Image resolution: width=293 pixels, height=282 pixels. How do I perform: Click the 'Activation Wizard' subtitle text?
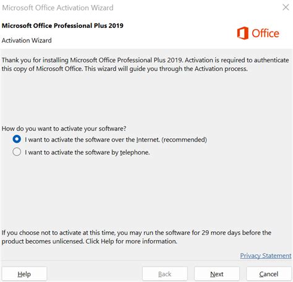[27, 40]
